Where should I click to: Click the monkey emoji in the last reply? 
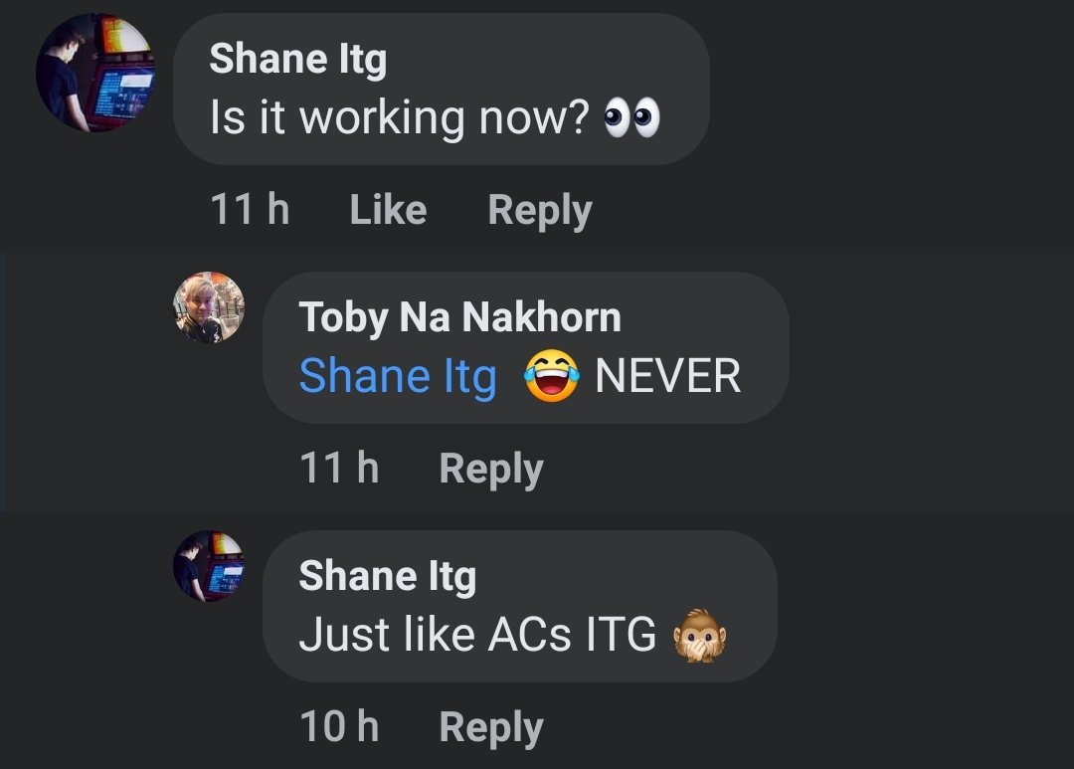[700, 636]
